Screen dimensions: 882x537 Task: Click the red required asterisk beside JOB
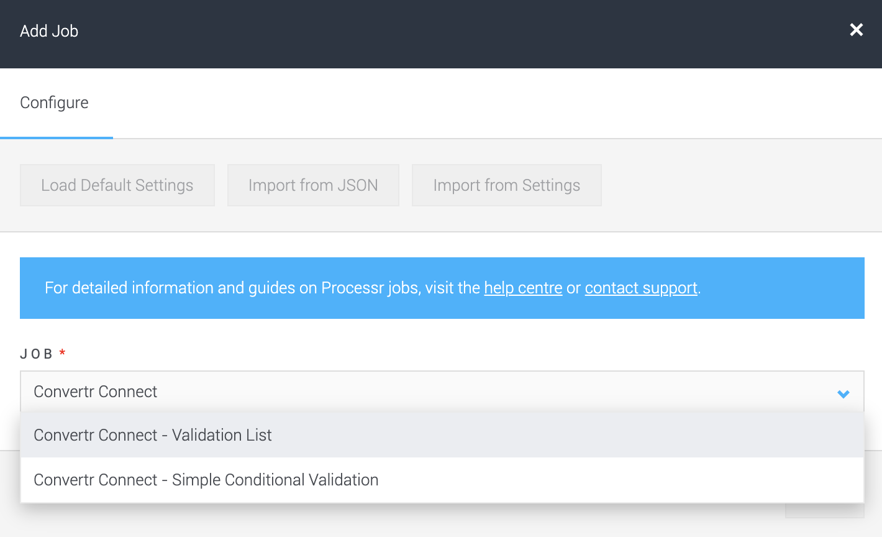(62, 353)
